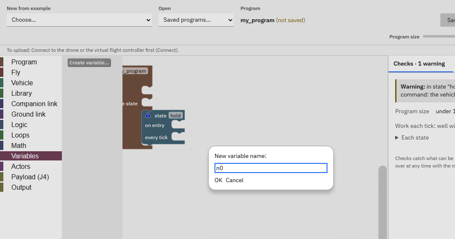Image resolution: width=455 pixels, height=239 pixels.
Task: Select the Program toolbox category
Action: [31, 62]
